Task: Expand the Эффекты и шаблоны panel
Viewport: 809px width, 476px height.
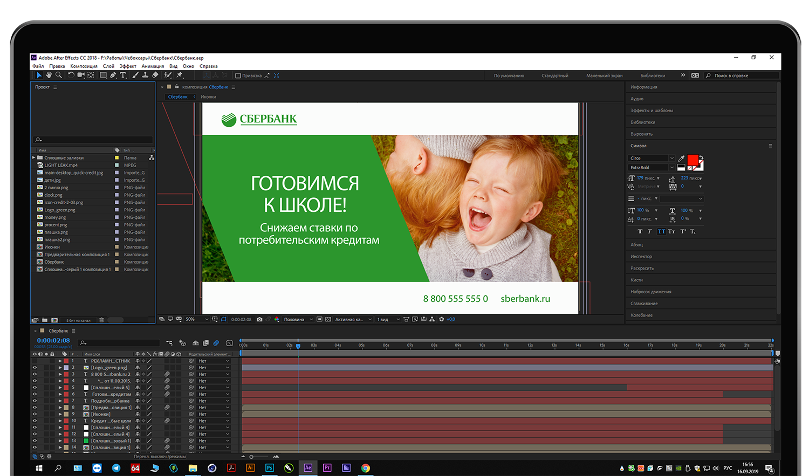Action: point(651,111)
